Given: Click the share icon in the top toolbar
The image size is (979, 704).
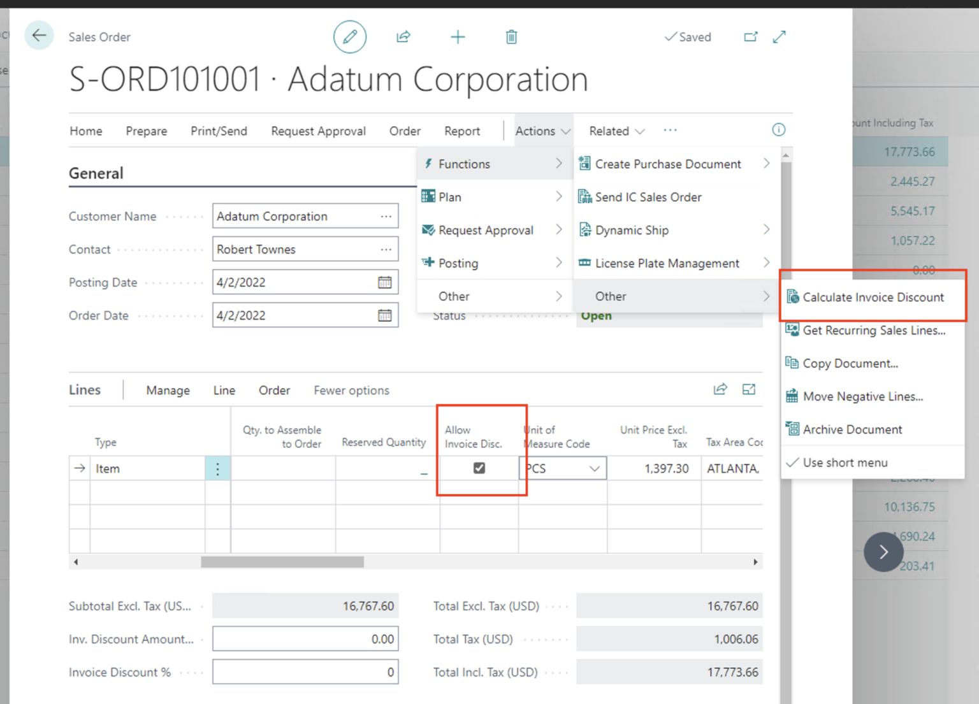Looking at the screenshot, I should 403,36.
